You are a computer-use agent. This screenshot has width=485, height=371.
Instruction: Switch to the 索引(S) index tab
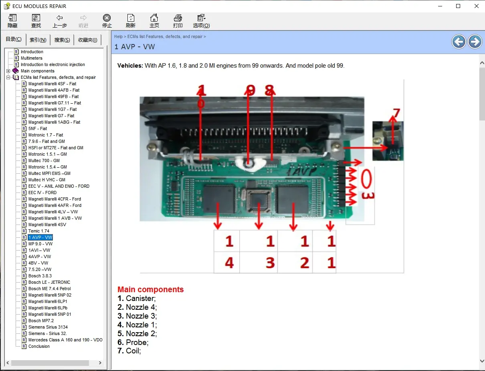pos(38,40)
